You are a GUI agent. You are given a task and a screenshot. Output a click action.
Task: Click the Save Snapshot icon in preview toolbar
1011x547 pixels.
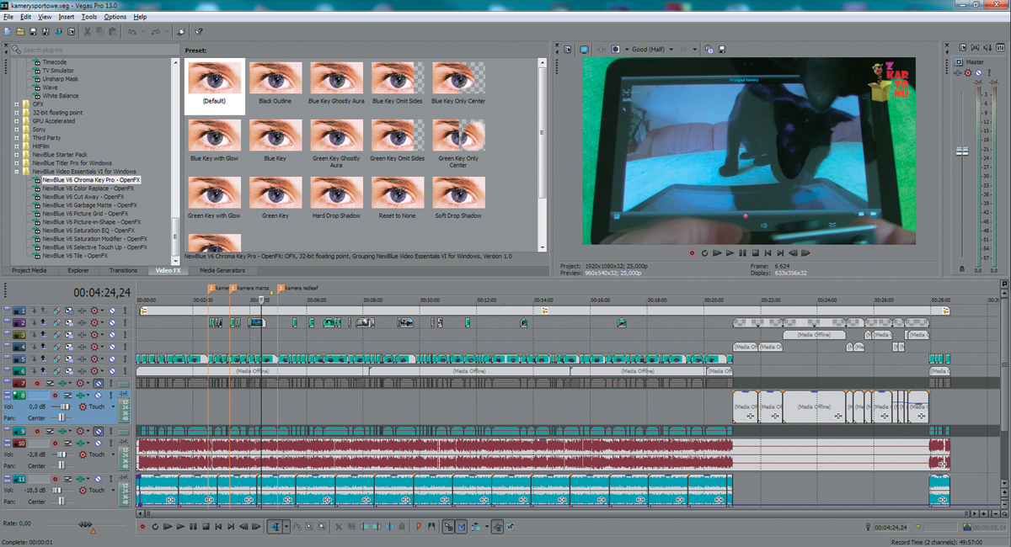[722, 50]
